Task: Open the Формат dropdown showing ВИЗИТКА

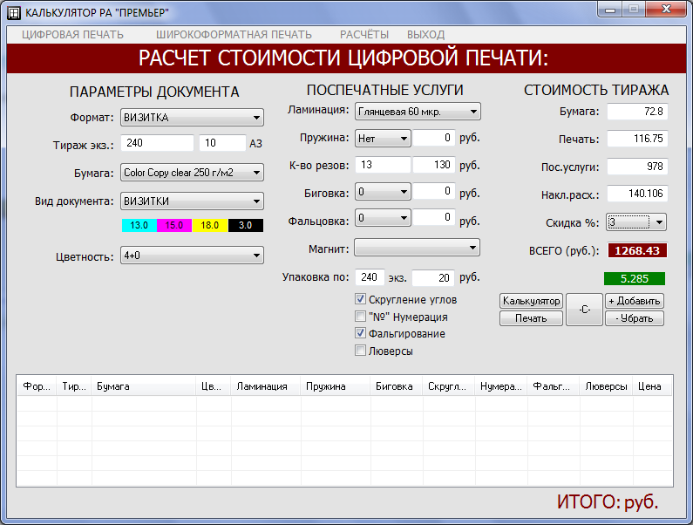Action: click(192, 118)
